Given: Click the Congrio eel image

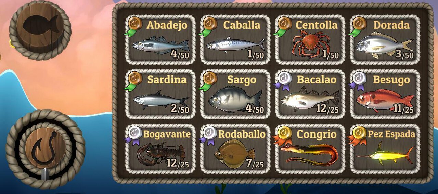Looking at the screenshot, I should pos(309,154).
